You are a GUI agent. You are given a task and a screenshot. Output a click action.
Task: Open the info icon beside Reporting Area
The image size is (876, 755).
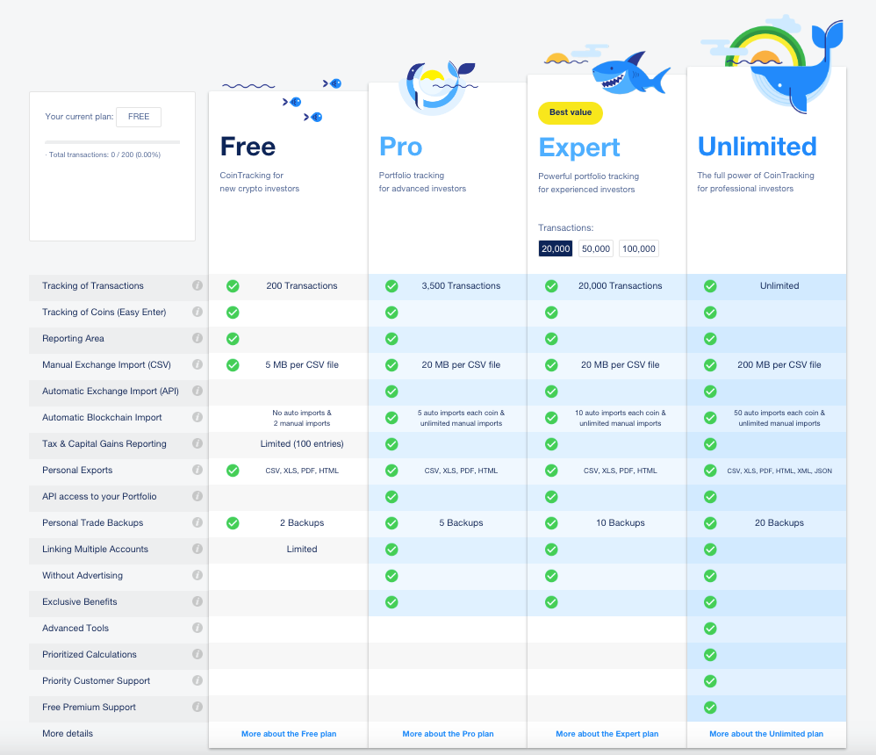click(197, 337)
